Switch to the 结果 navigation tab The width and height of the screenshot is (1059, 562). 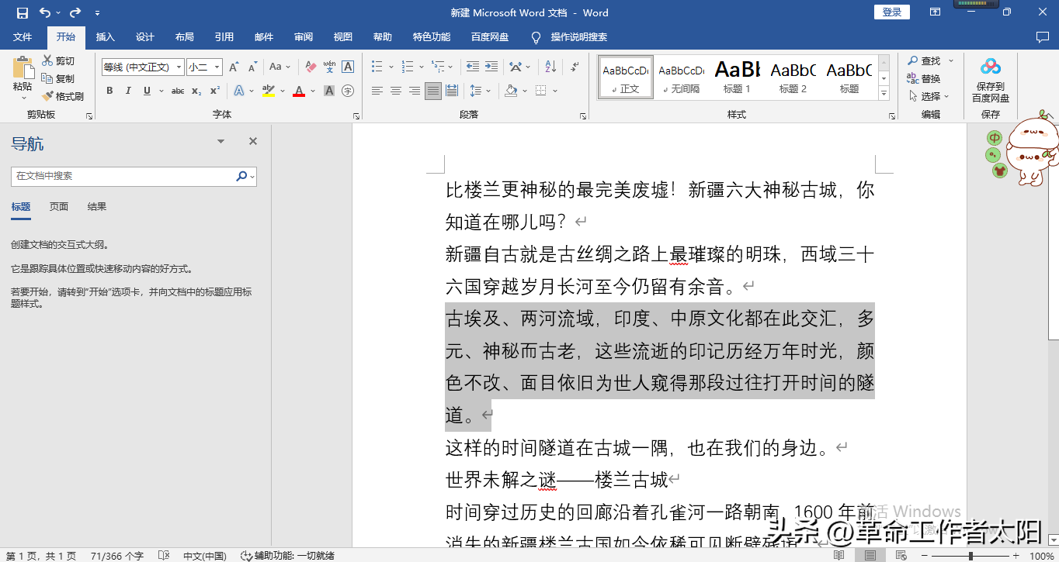click(97, 207)
